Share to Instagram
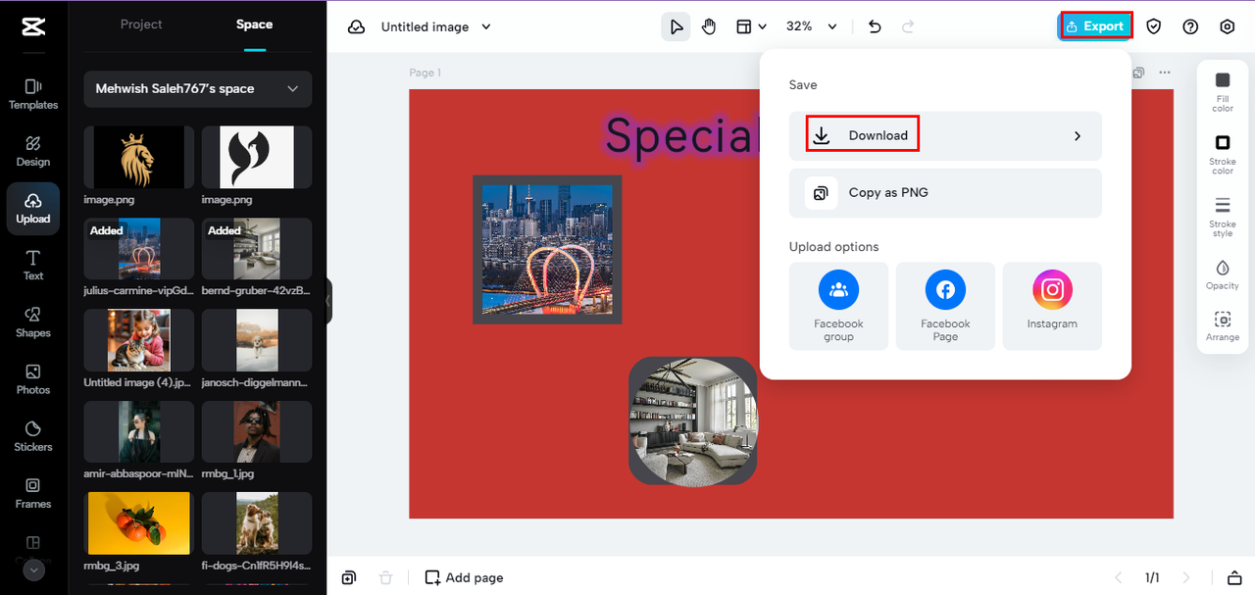This screenshot has width=1255, height=595. pyautogui.click(x=1052, y=306)
